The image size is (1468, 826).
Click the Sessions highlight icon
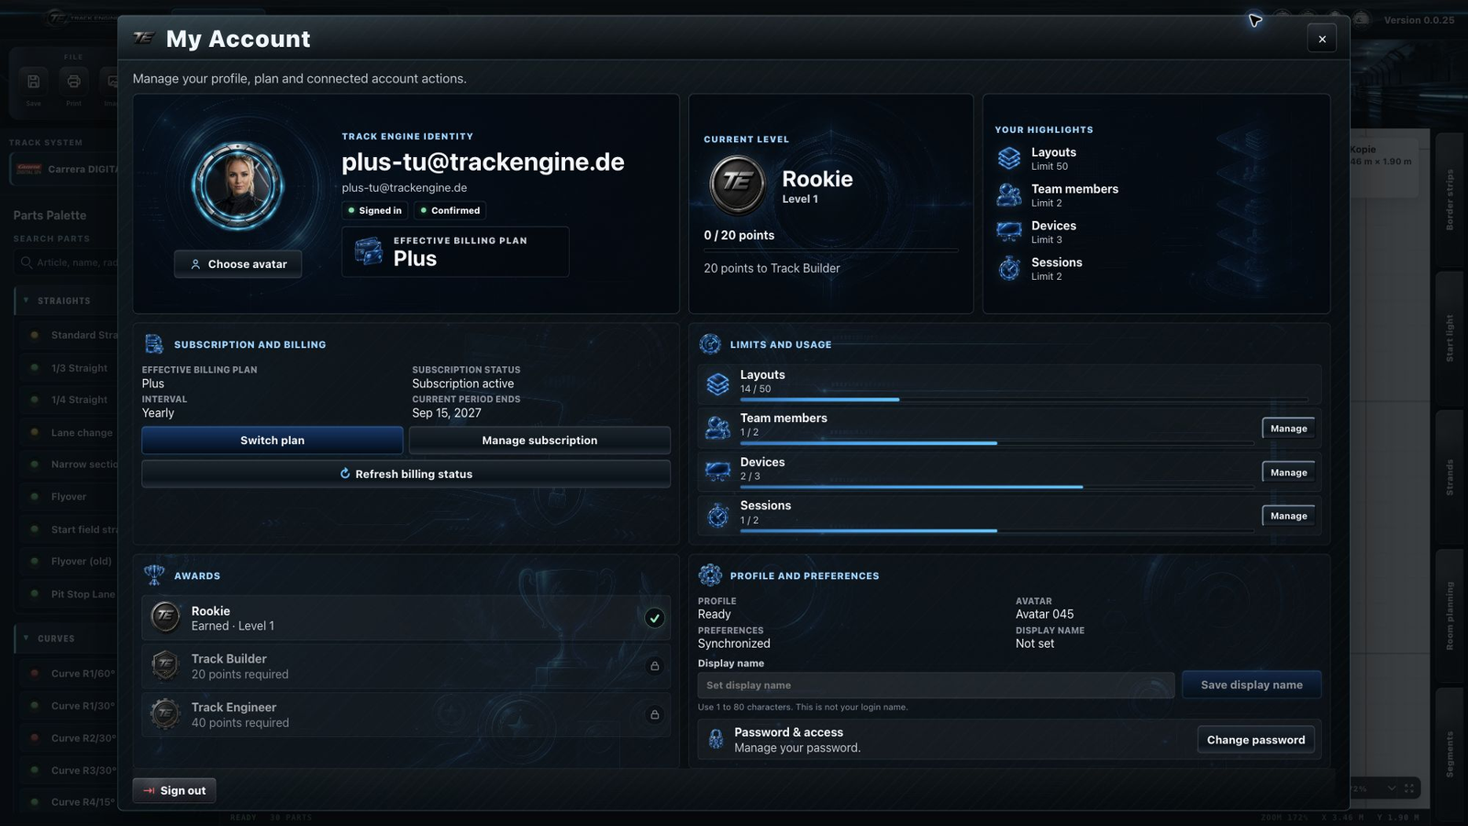pyautogui.click(x=1009, y=268)
